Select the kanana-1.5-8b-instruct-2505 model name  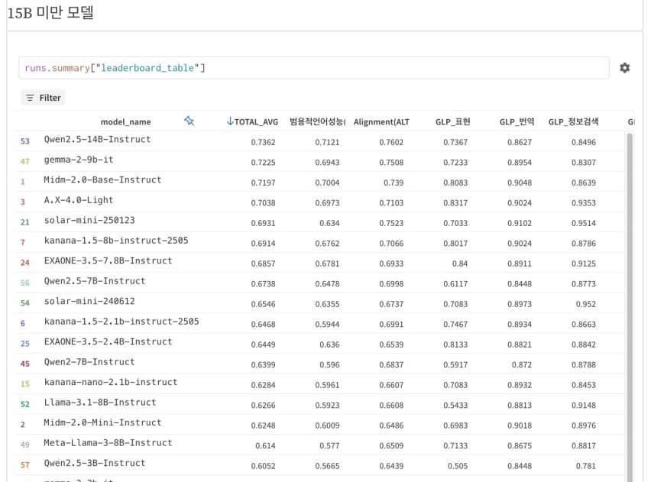[116, 241]
